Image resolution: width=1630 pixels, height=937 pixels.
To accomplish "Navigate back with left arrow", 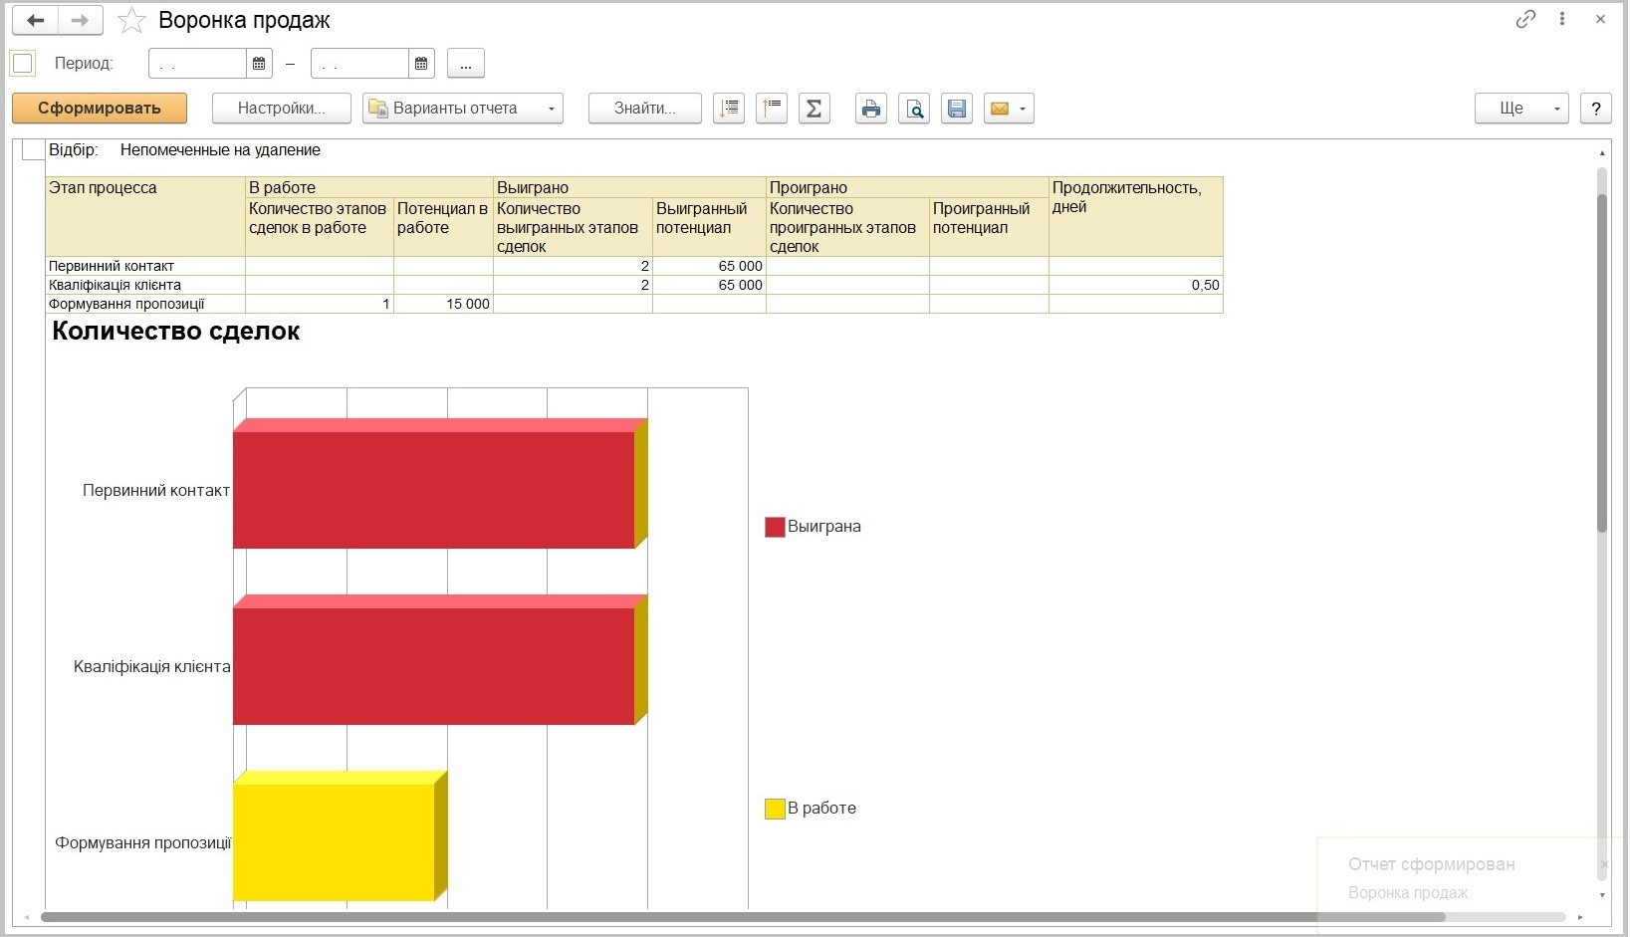I will point(35,20).
